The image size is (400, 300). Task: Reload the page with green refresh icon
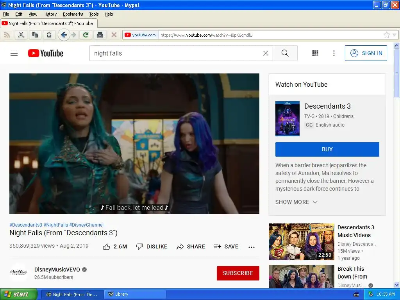point(86,35)
